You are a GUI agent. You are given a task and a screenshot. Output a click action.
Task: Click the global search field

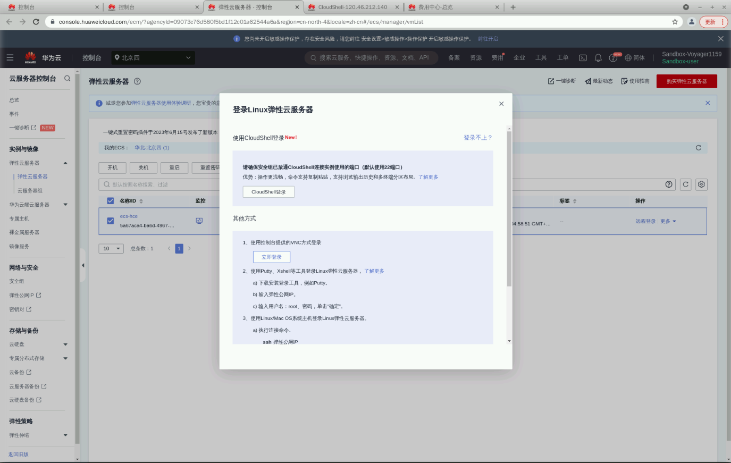pyautogui.click(x=372, y=58)
